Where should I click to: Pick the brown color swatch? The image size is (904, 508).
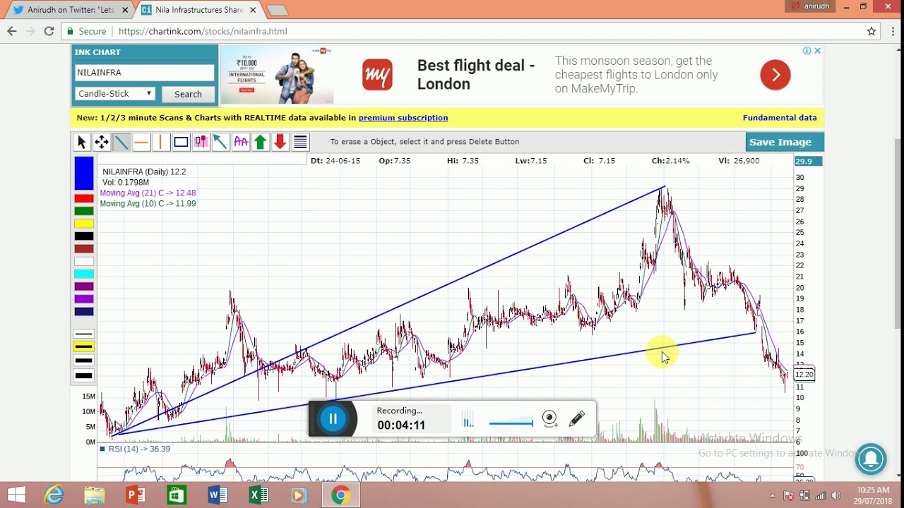[x=84, y=249]
